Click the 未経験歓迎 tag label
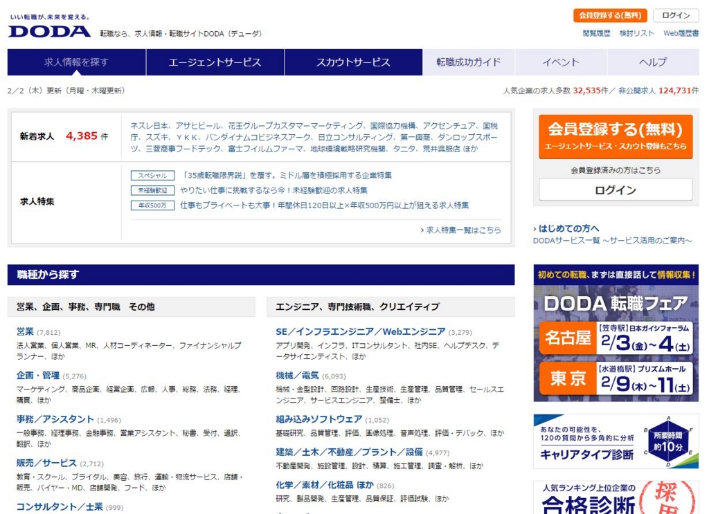The width and height of the screenshot is (709, 514). 152,190
